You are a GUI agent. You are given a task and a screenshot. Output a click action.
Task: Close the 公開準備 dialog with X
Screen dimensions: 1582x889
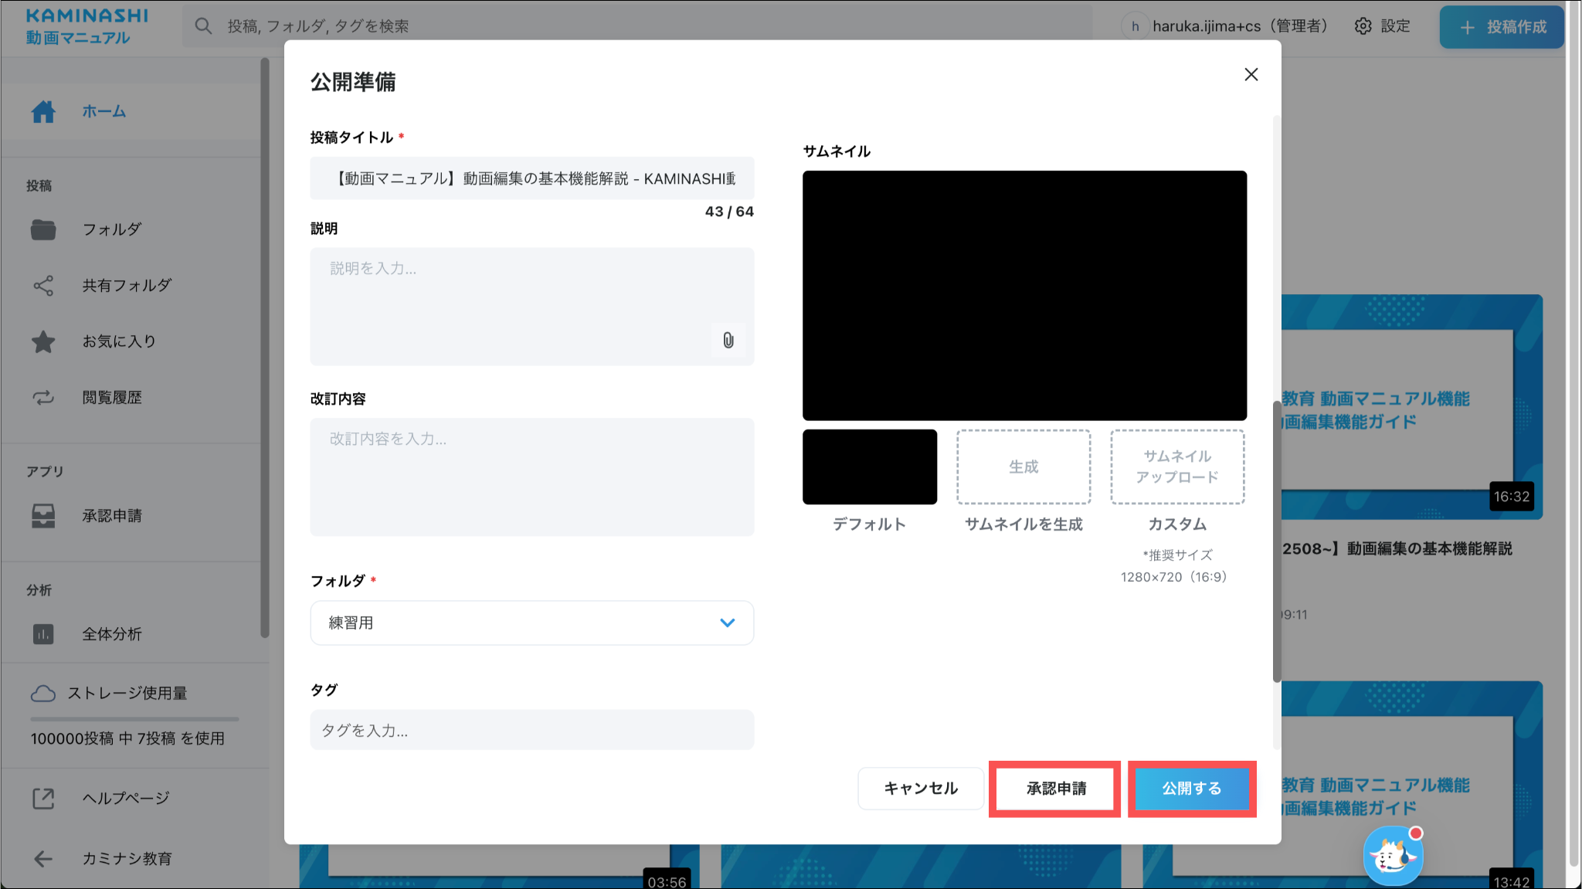tap(1251, 74)
